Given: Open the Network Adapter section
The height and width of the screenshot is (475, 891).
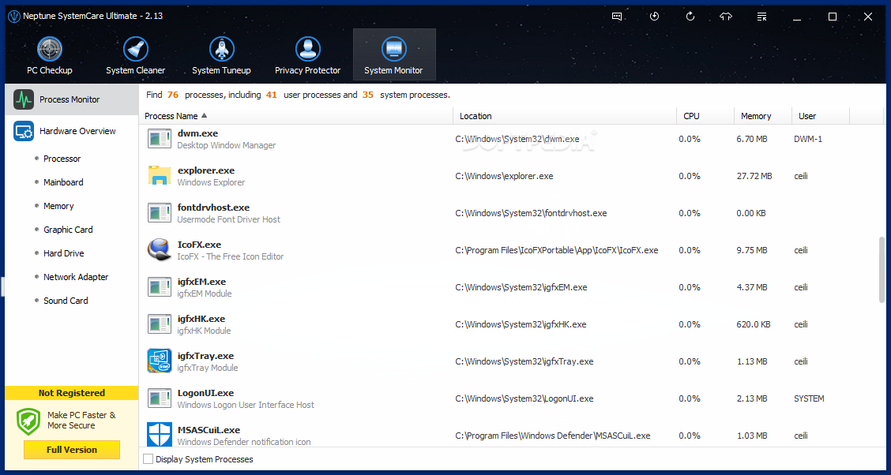Looking at the screenshot, I should (x=76, y=277).
